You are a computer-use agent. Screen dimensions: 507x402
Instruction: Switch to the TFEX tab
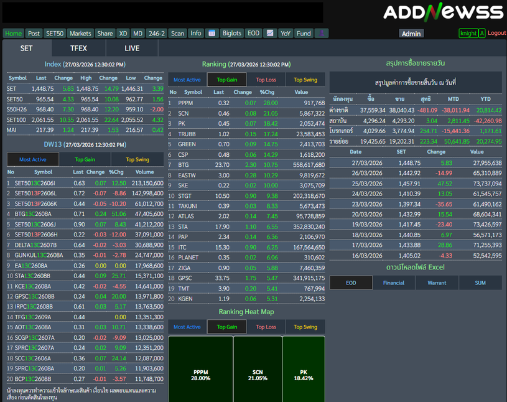[x=78, y=48]
